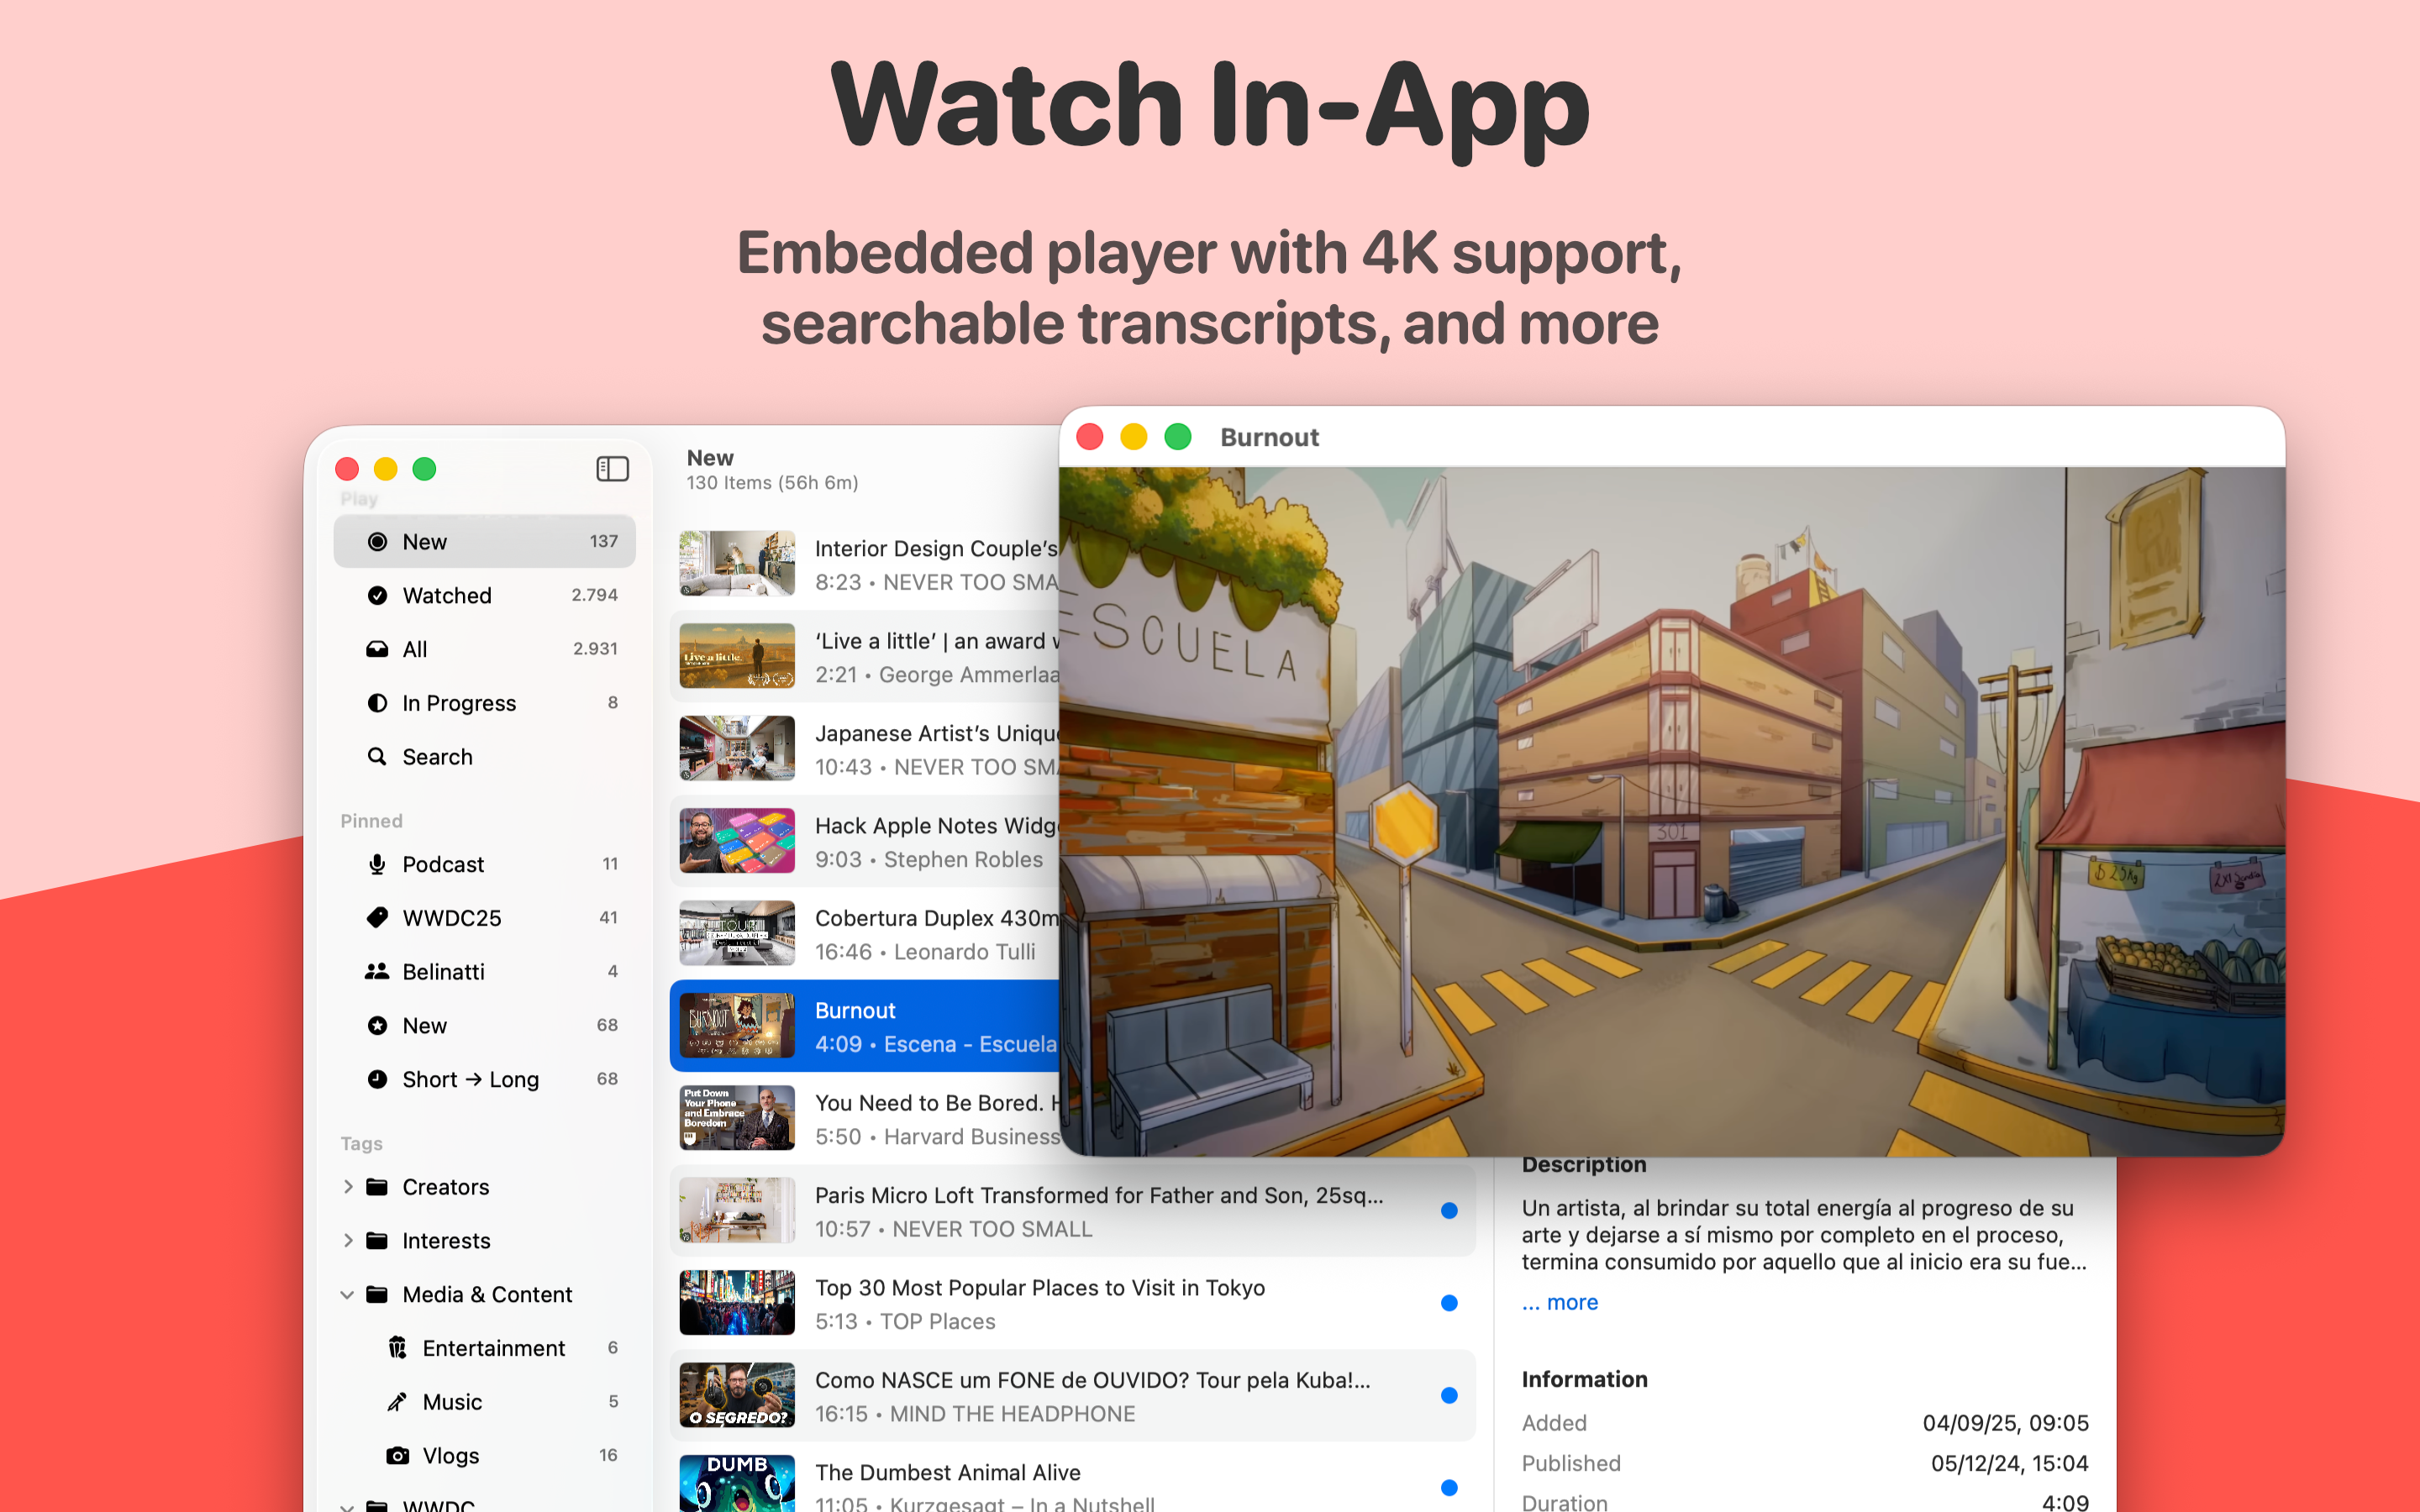Open the In Progress list
Image resolution: width=2420 pixels, height=1512 pixels.
[484, 703]
